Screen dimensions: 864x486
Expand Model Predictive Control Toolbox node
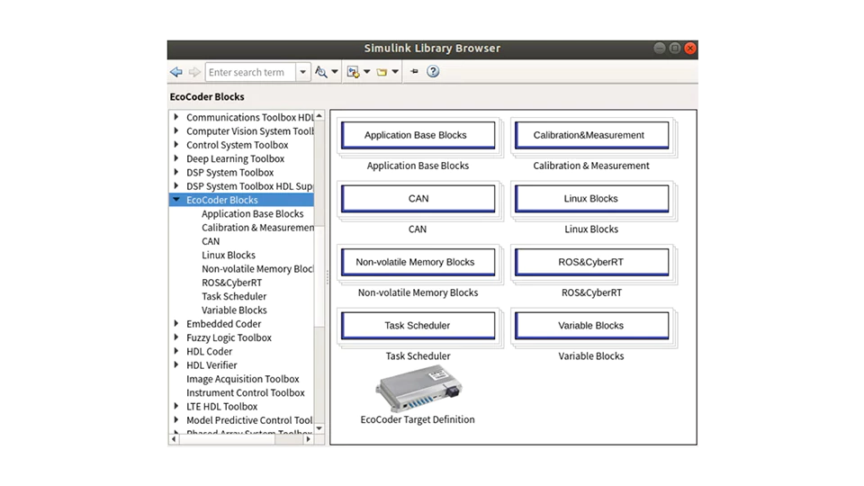pyautogui.click(x=176, y=420)
